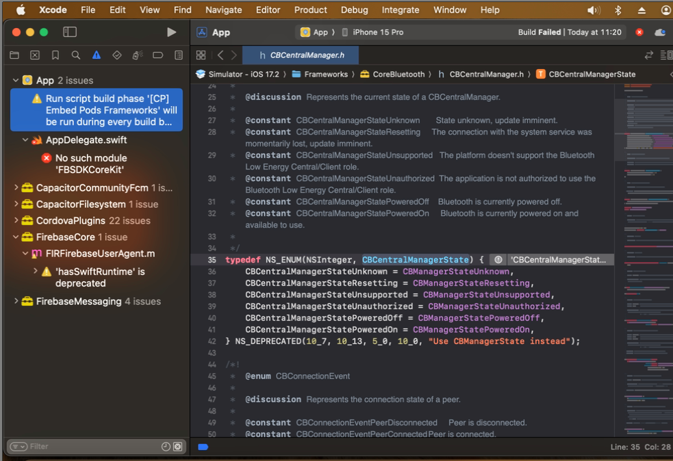Open the filter options dropdown

18,447
